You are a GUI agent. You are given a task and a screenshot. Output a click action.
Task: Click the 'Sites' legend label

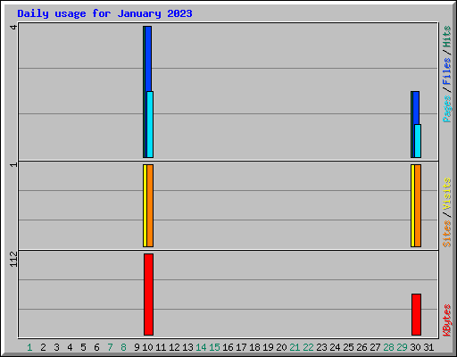pyautogui.click(x=447, y=234)
